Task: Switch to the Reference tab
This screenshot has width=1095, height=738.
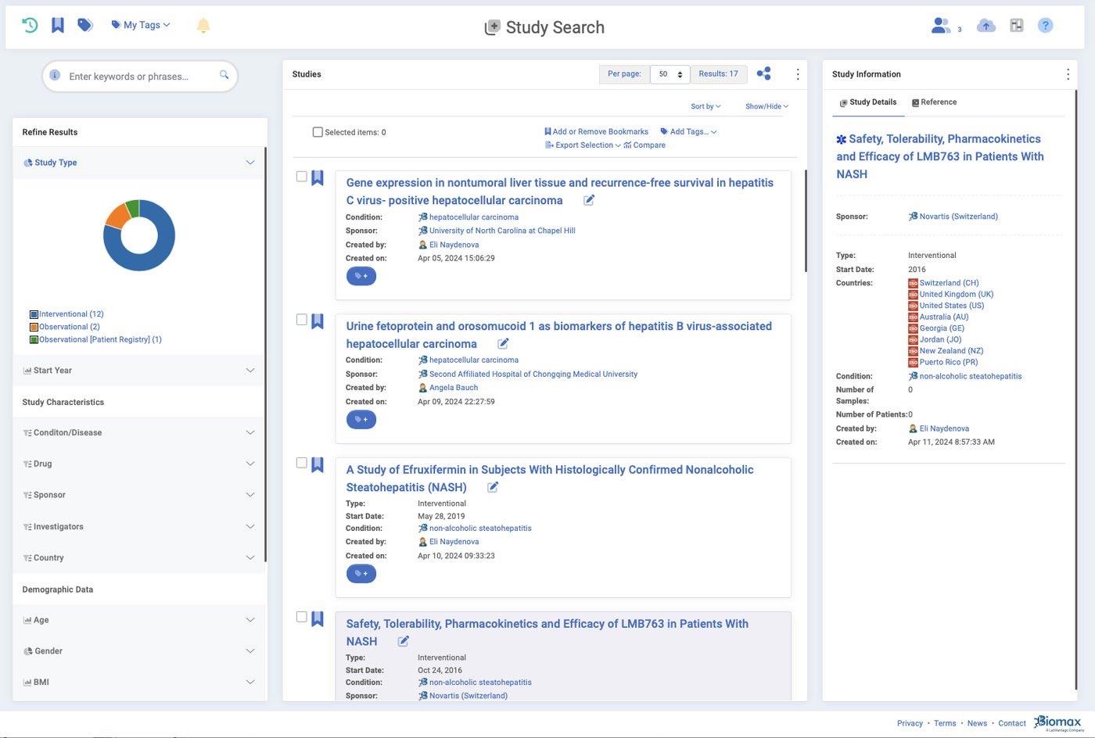Action: tap(935, 102)
